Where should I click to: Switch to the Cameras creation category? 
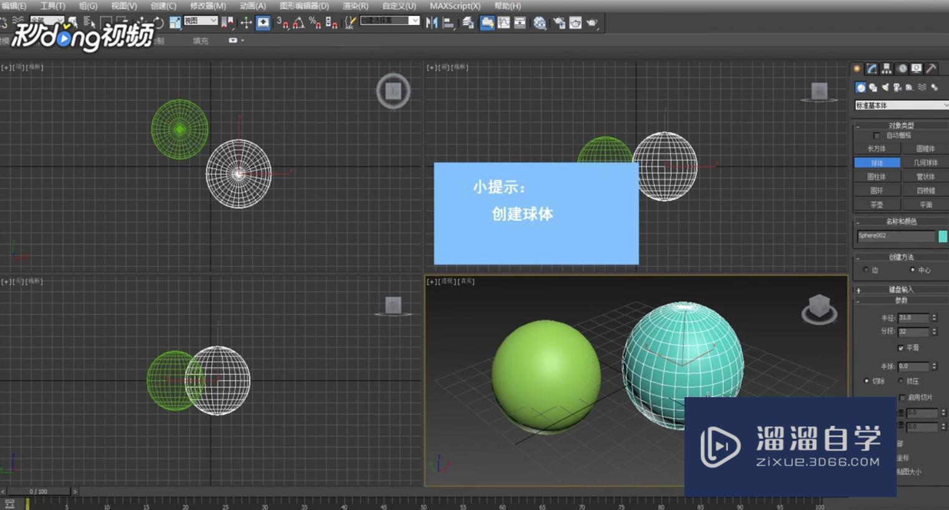tap(897, 87)
